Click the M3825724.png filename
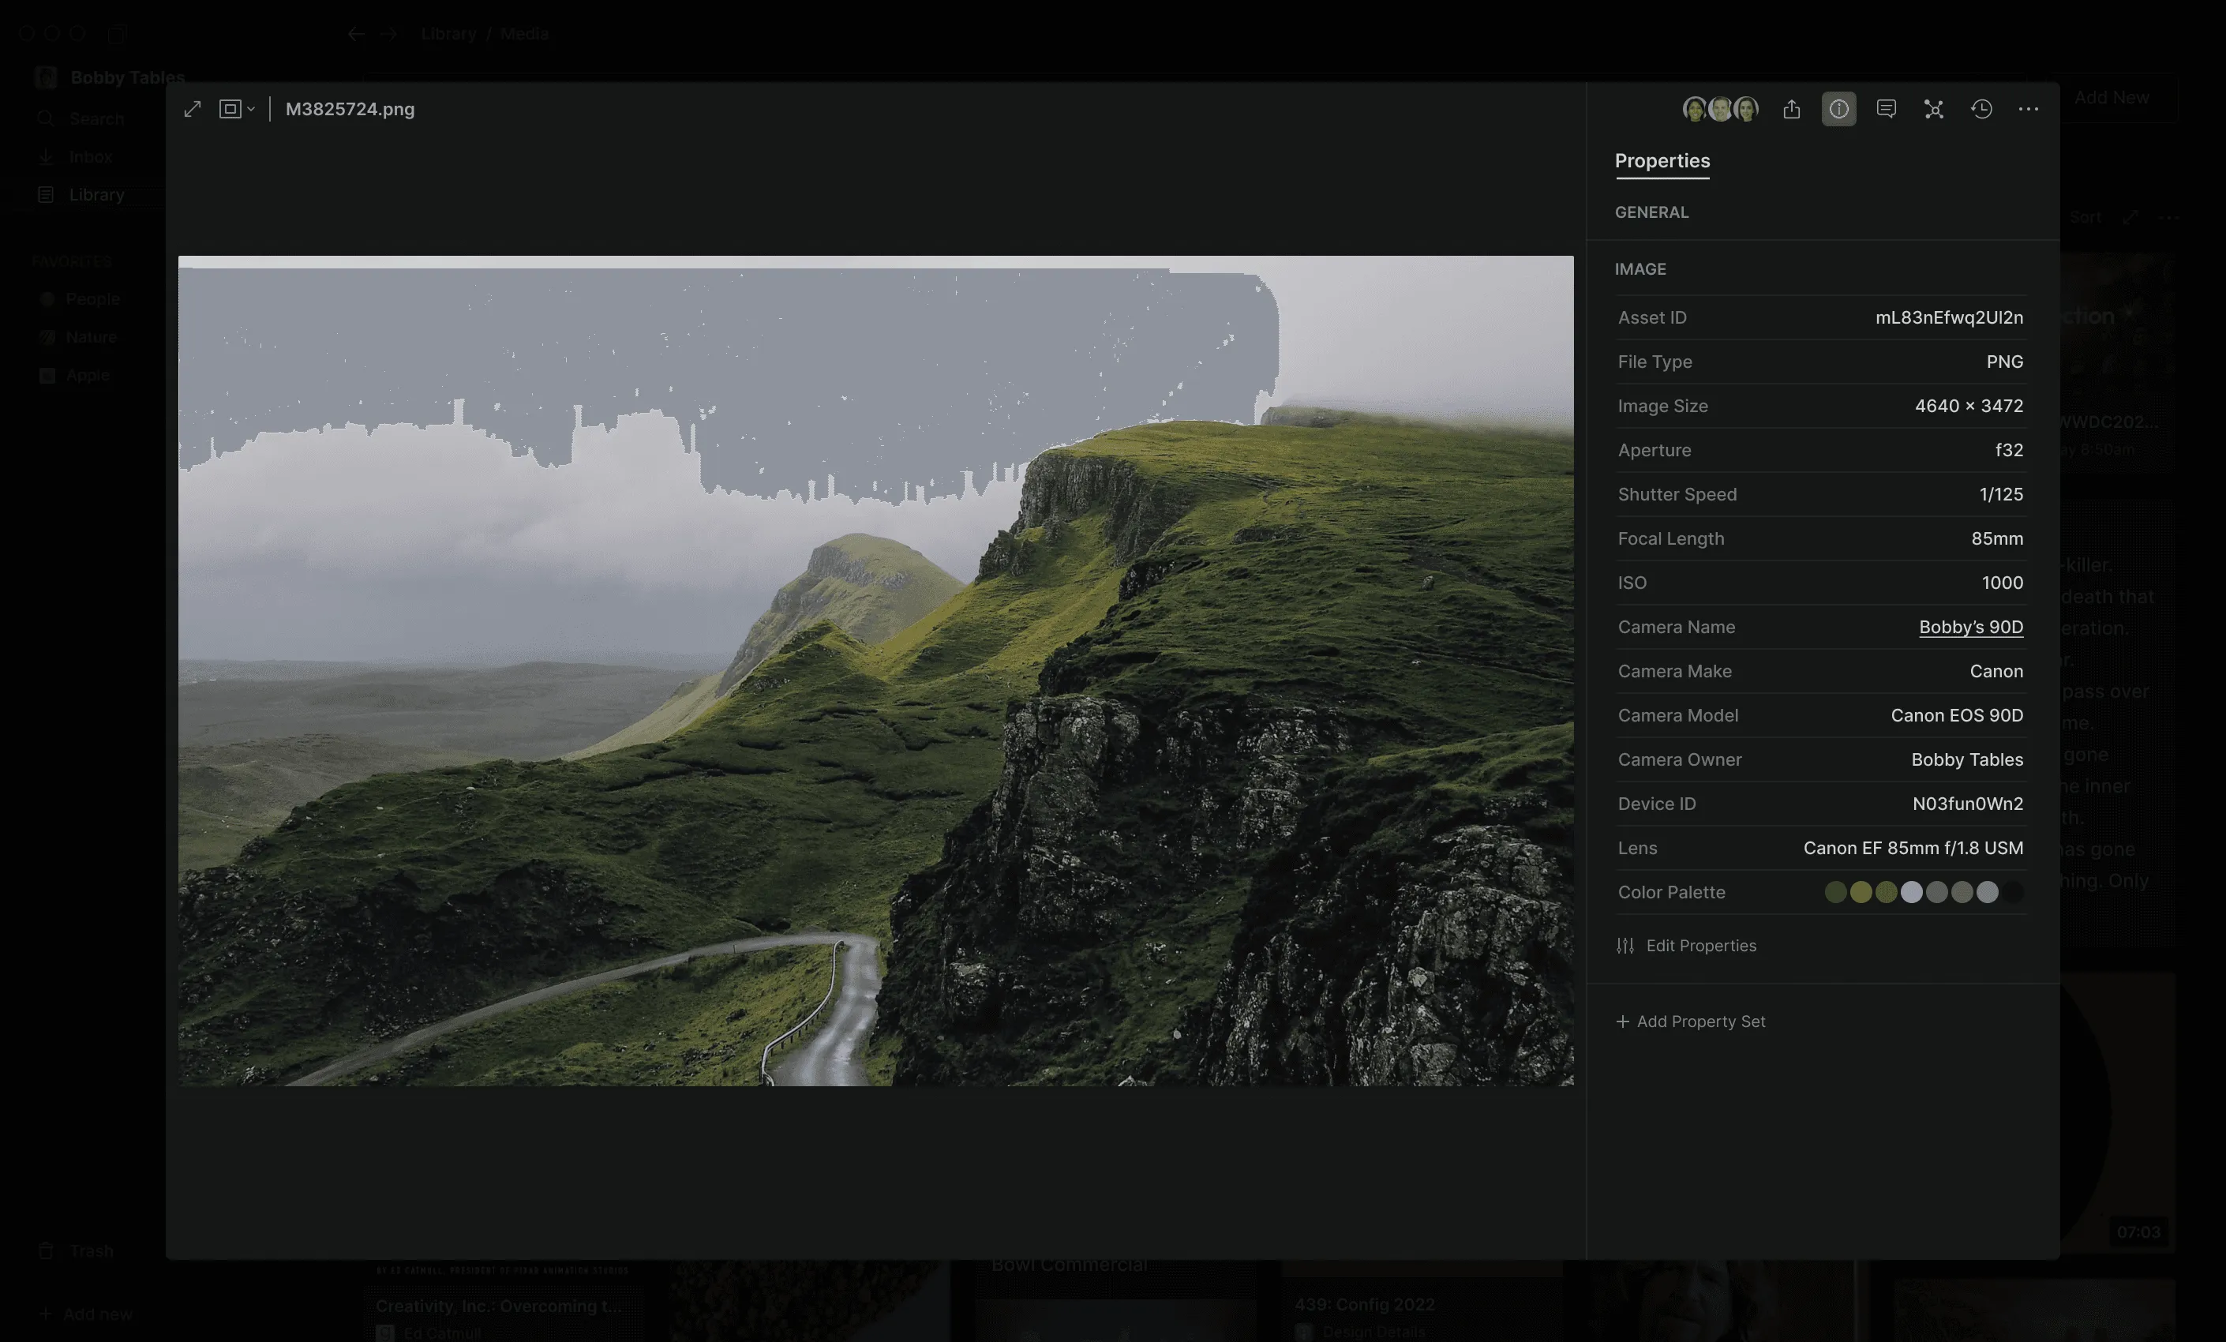 click(x=350, y=110)
